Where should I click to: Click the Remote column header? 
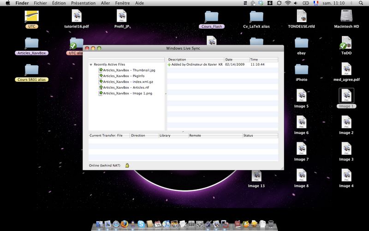[x=215, y=135]
